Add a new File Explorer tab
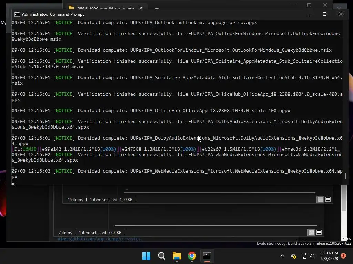Image resolution: width=353 pixels, height=264 pixels. [157, 8]
